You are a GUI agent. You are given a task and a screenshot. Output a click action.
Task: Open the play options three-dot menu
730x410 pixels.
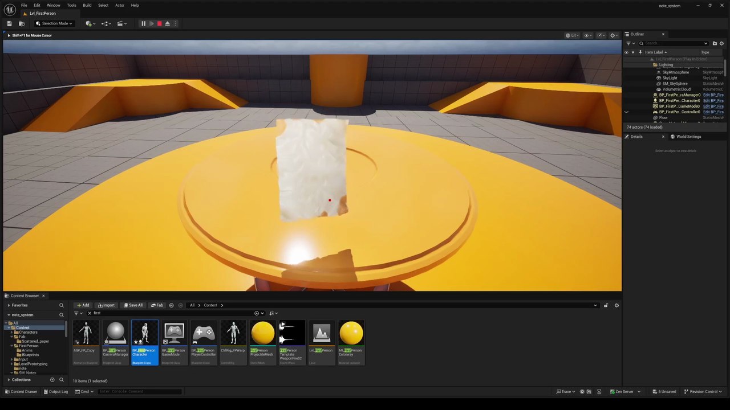click(x=175, y=23)
